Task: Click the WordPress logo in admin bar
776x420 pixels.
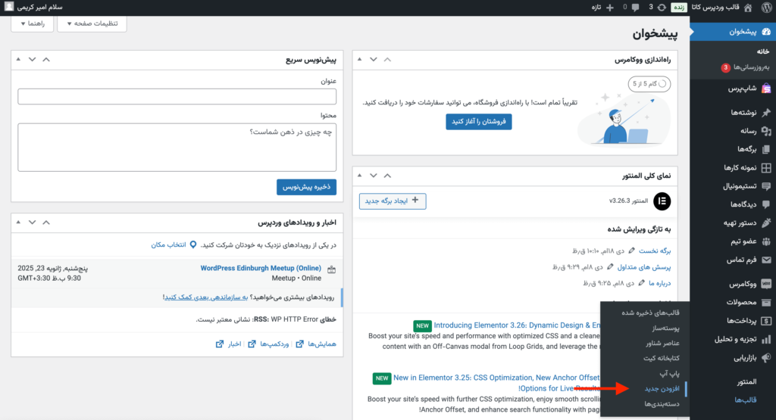Action: click(766, 7)
